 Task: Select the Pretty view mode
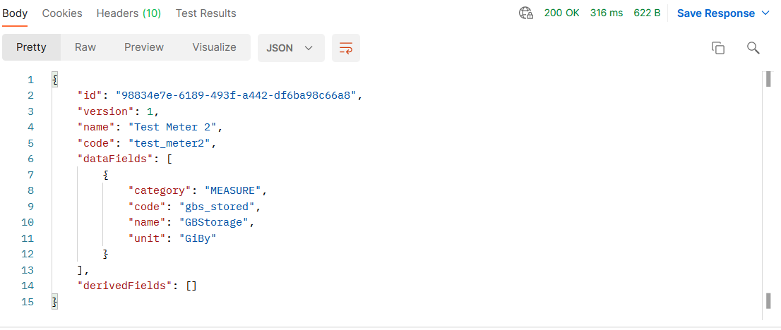pos(31,47)
